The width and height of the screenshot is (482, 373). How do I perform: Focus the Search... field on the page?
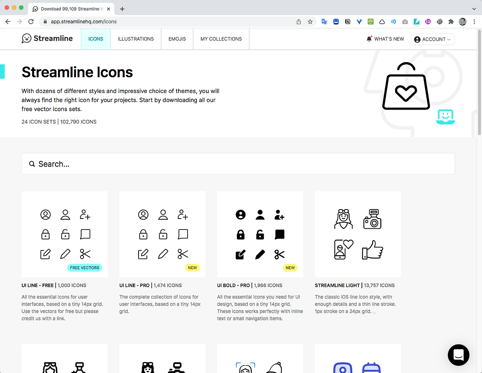pos(238,164)
